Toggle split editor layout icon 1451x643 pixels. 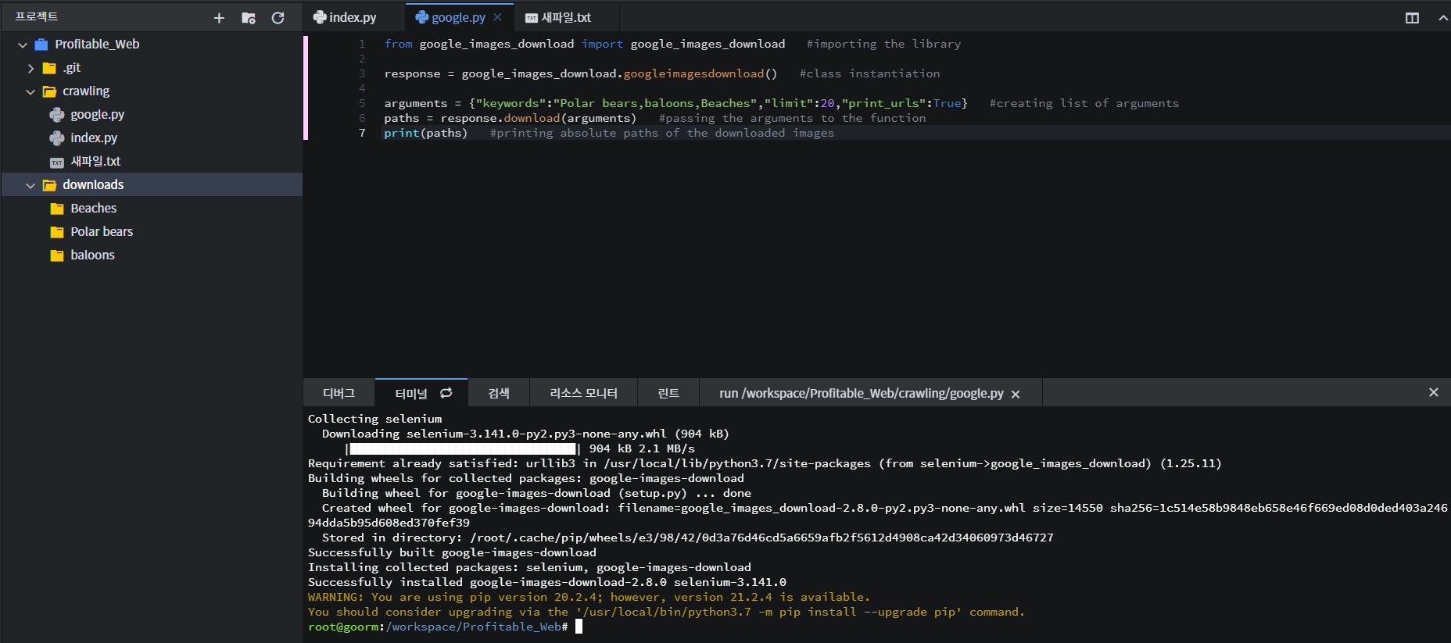coord(1412,18)
